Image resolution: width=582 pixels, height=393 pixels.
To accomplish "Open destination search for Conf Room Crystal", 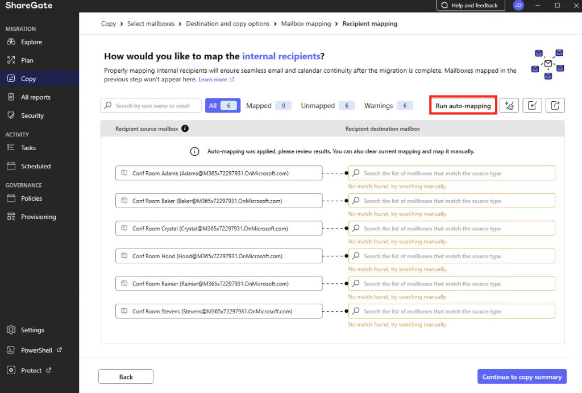I will [451, 229].
